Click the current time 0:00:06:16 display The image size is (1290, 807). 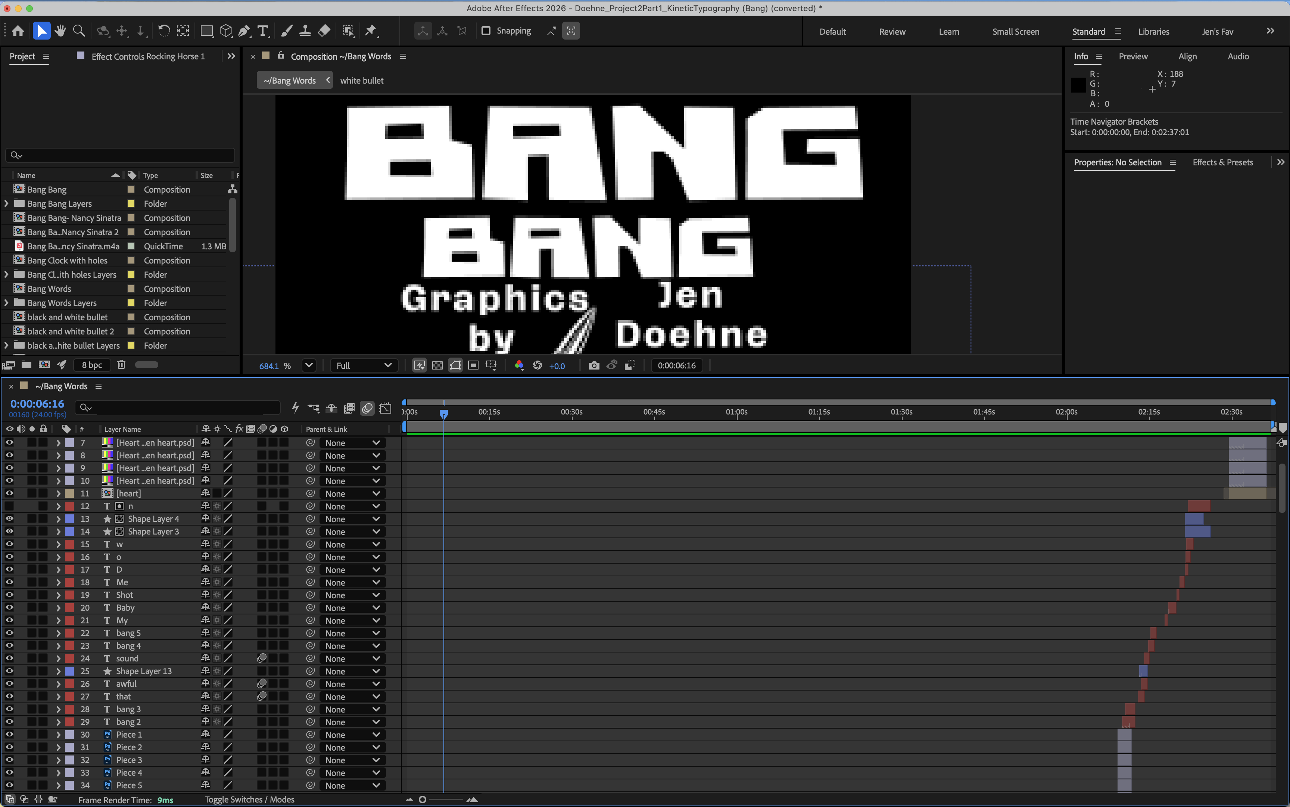tap(37, 403)
